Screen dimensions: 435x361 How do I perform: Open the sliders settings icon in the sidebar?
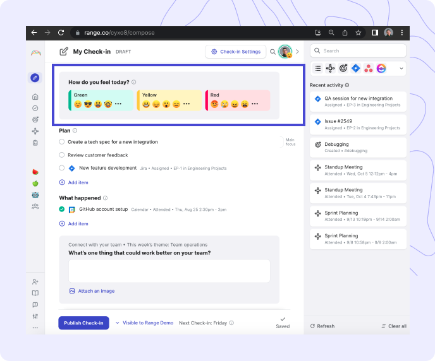click(x=35, y=316)
